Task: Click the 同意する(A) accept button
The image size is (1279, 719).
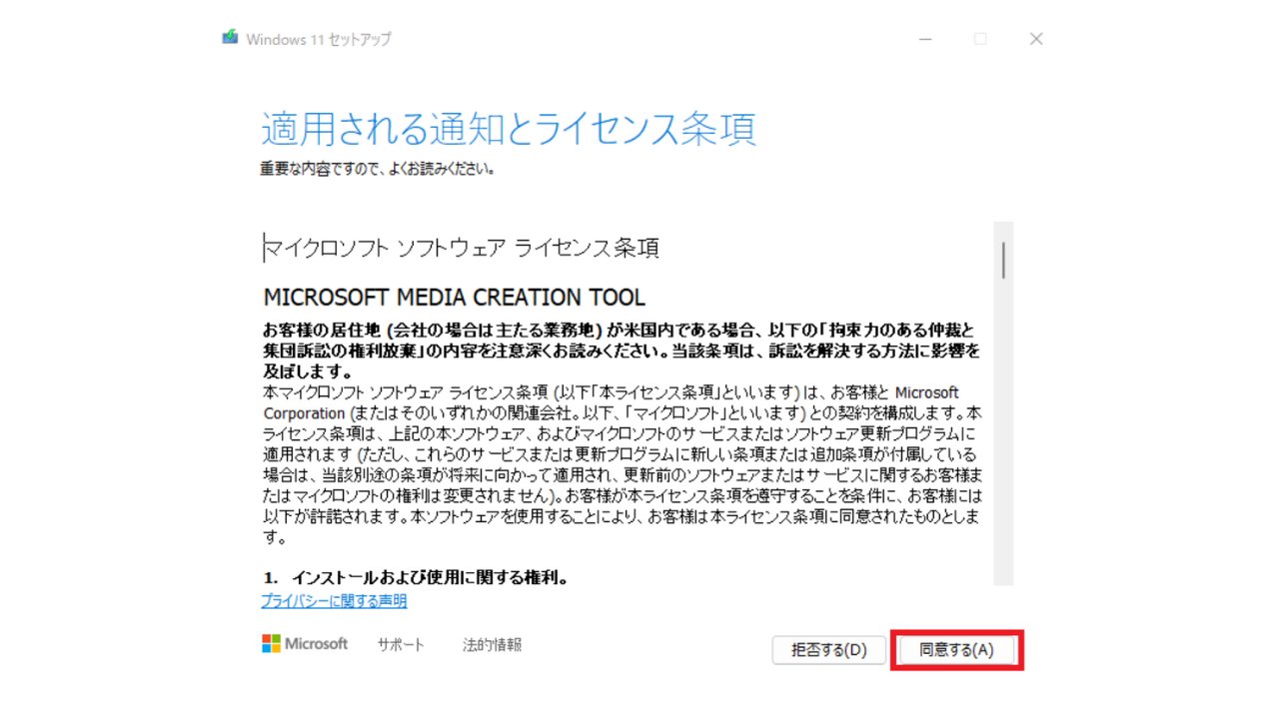Action: coord(956,650)
